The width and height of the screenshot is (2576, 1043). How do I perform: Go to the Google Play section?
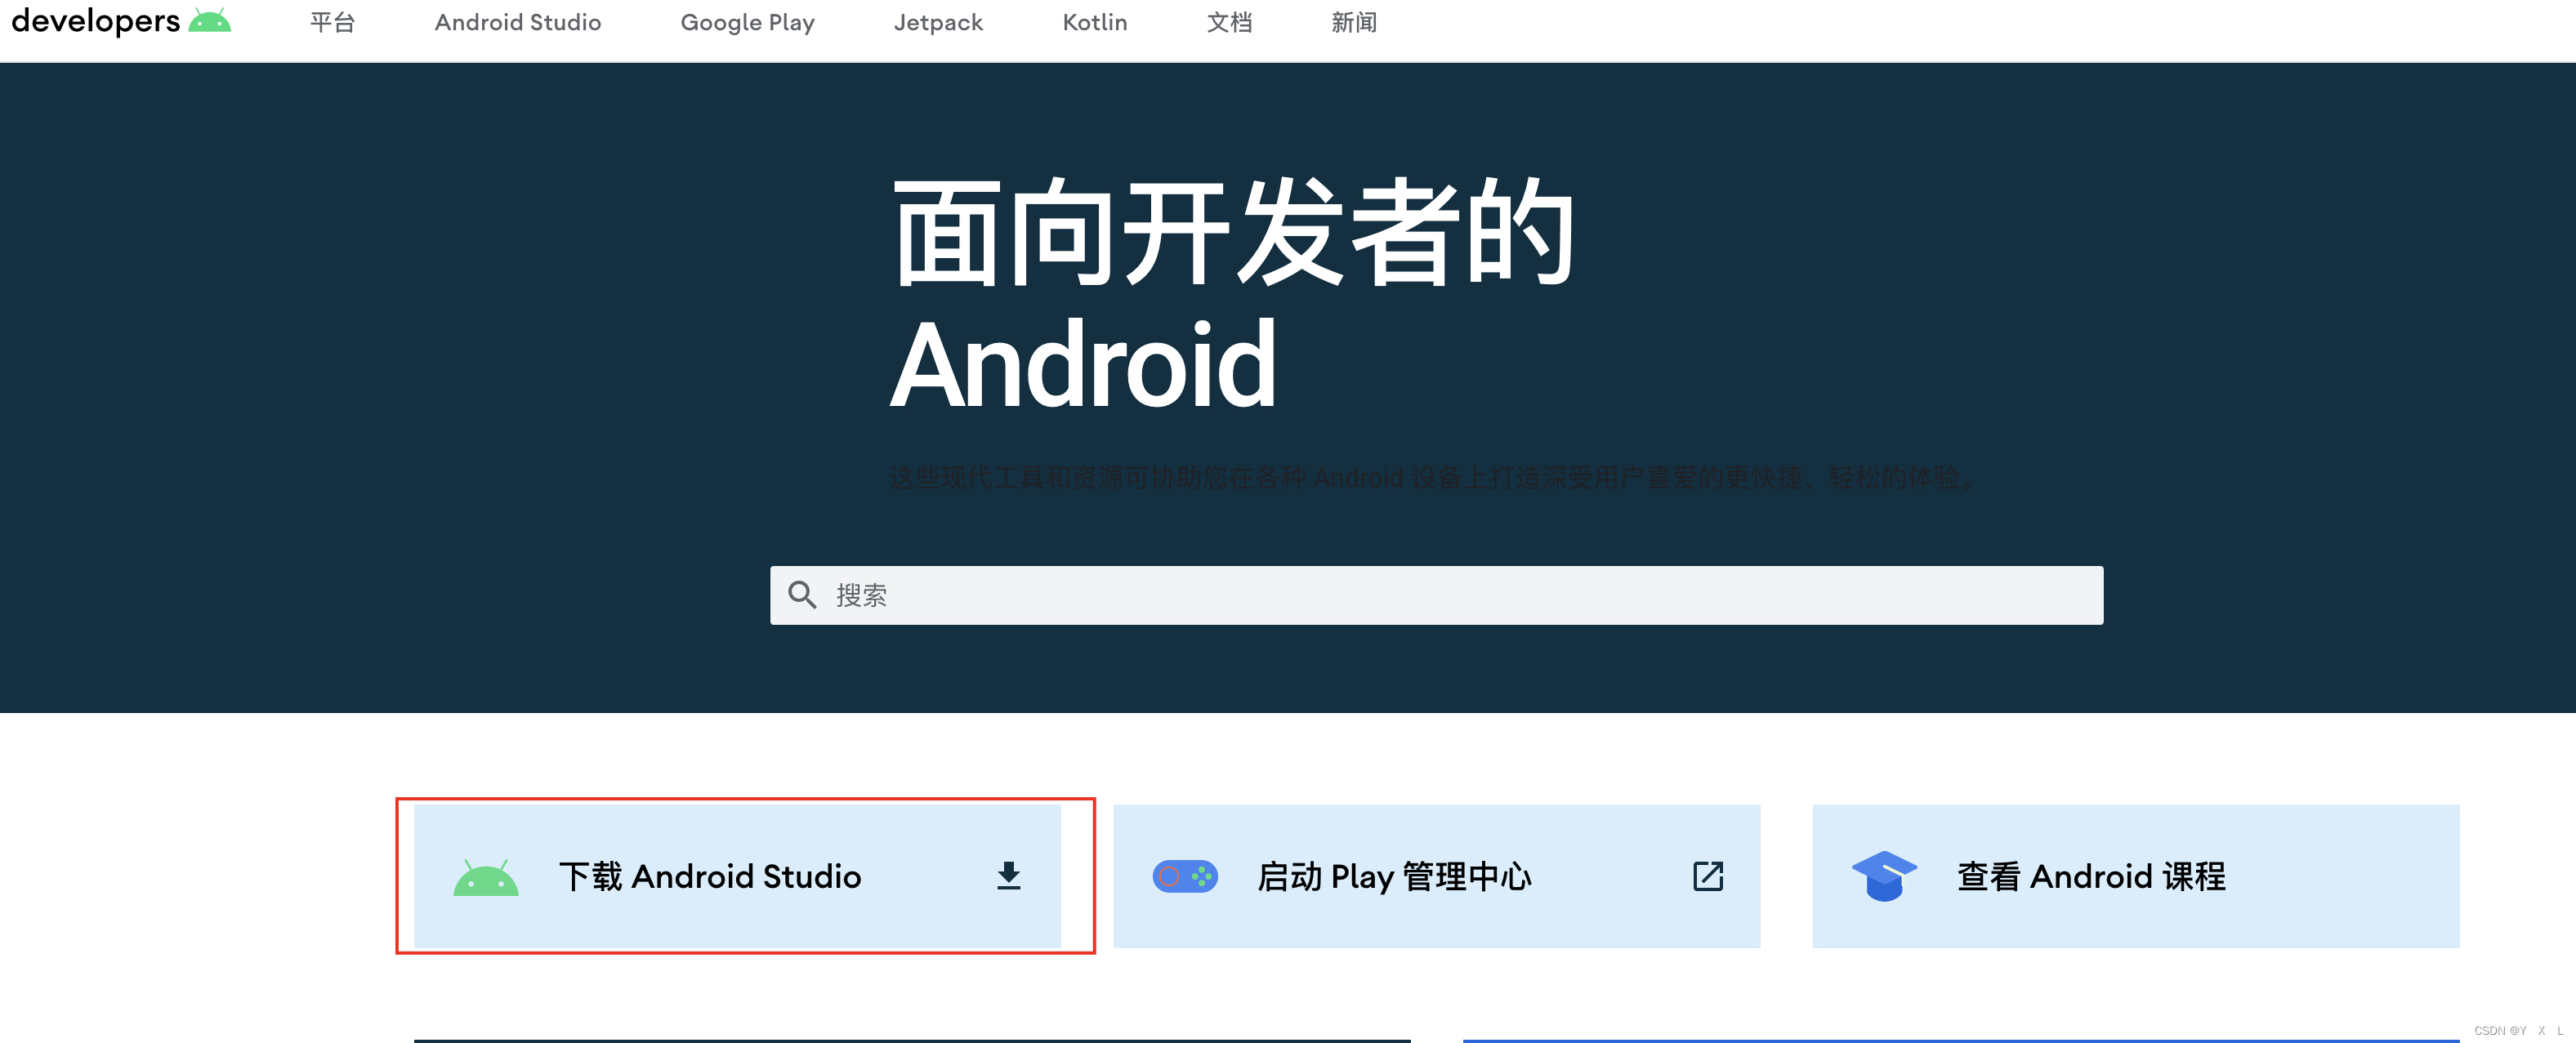click(747, 22)
